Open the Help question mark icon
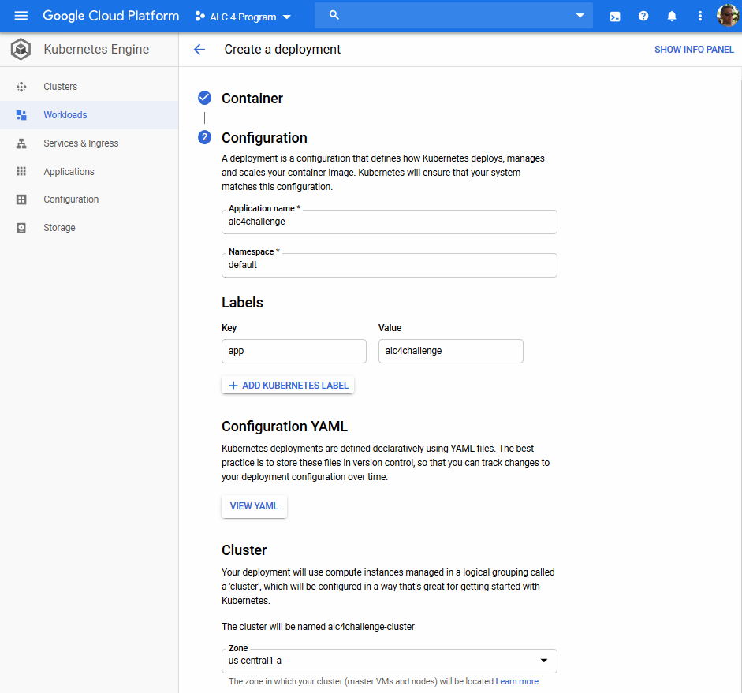Screen dimensions: 742x693 tap(643, 16)
